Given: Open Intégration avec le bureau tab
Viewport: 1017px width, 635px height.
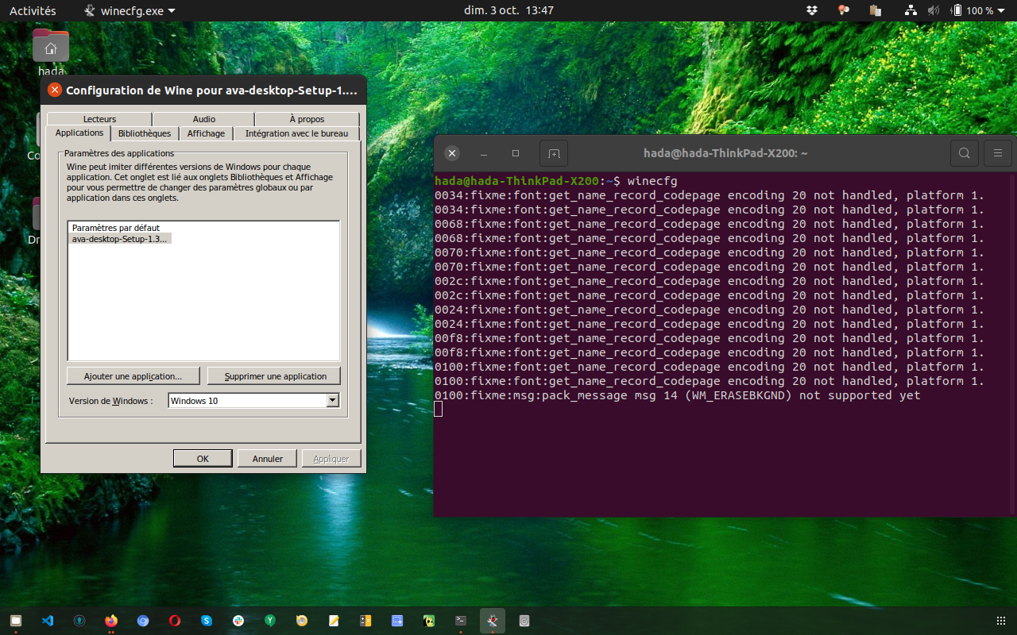Looking at the screenshot, I should pos(296,133).
